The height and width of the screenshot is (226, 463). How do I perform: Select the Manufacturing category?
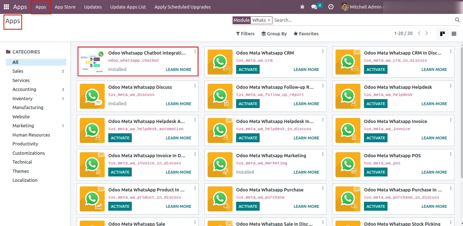point(36,108)
